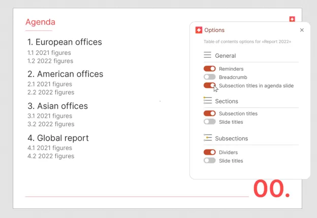This screenshot has height=218, width=317.
Task: Select '4. Global report' heading
Action: (x=58, y=138)
